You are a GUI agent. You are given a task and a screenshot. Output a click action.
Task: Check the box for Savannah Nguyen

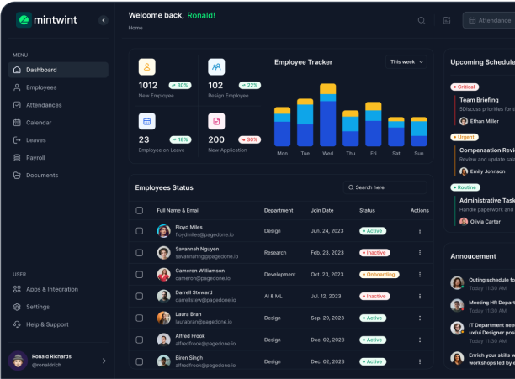click(139, 253)
